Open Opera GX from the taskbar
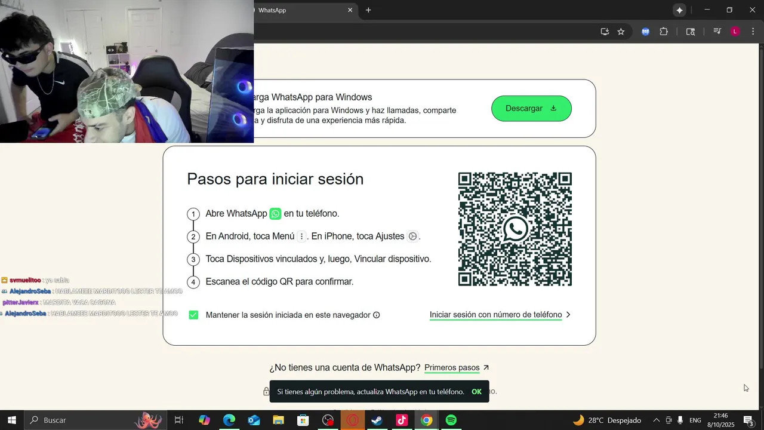The height and width of the screenshot is (430, 764). coord(352,420)
